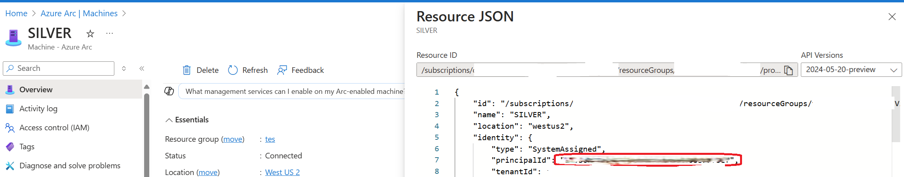Copy Resource ID to clipboard
The image size is (904, 177).
coord(788,70)
